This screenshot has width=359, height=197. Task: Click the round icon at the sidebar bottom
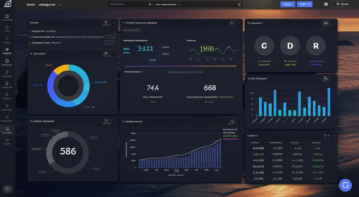[x=7, y=189]
